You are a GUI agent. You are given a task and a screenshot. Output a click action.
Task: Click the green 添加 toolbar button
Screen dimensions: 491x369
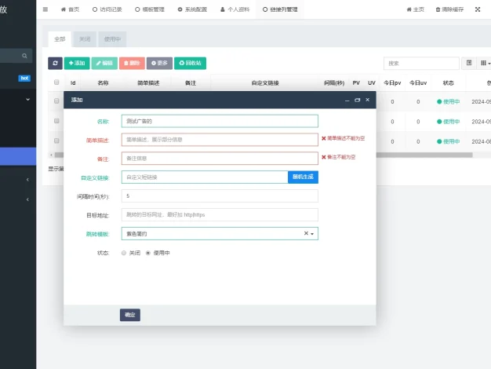(77, 63)
